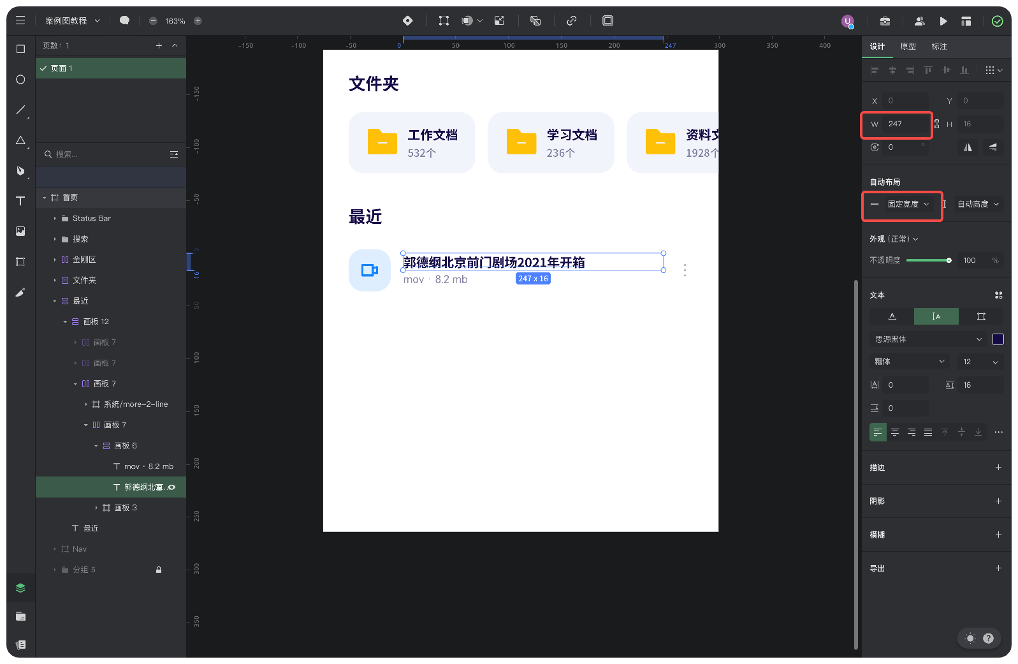Screen dimensions: 1018x664
Task: Collapse the pages list chevron
Action: (175, 45)
